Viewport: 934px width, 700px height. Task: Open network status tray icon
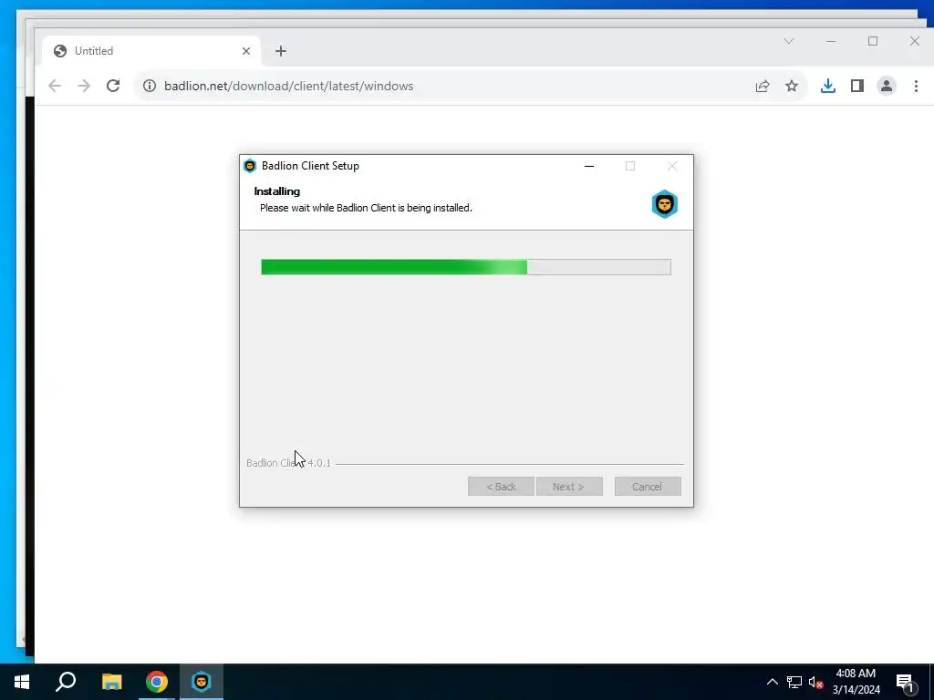click(x=794, y=682)
